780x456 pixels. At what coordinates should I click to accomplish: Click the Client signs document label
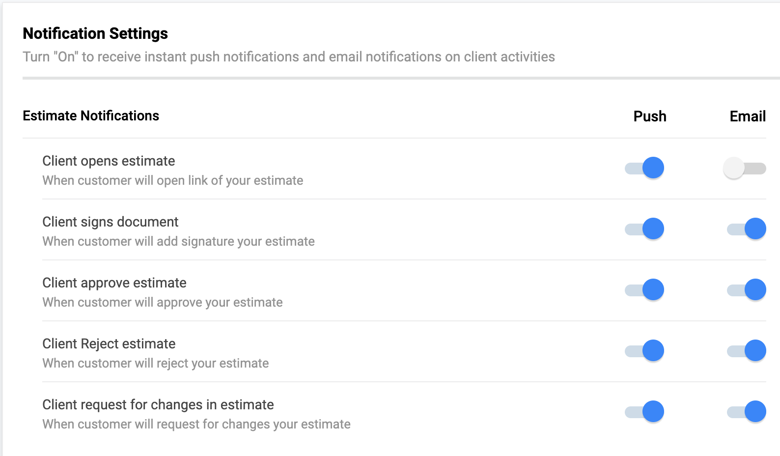click(111, 222)
